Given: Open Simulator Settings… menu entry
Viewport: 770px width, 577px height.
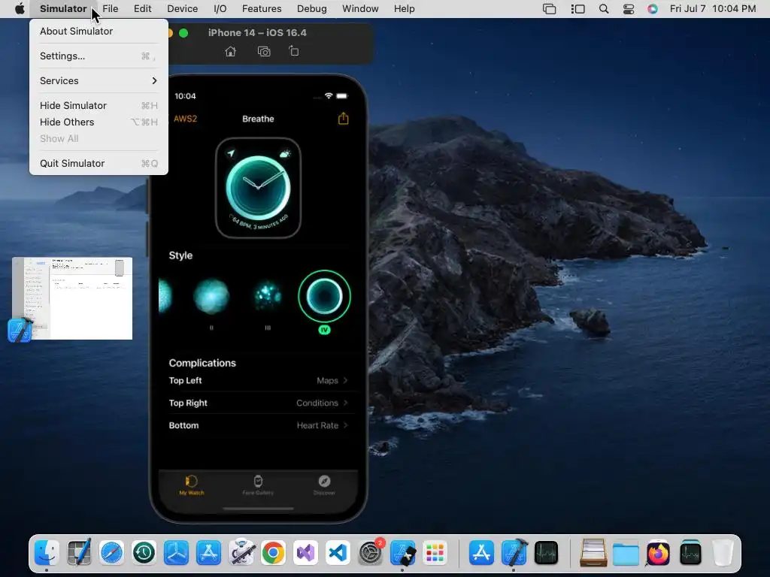Looking at the screenshot, I should tap(99, 56).
